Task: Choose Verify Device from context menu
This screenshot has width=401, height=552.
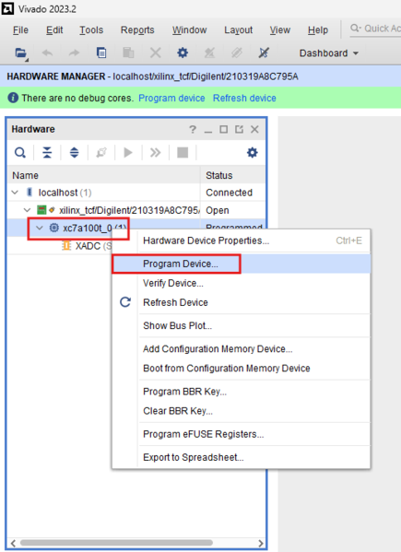Action: (x=242, y=283)
